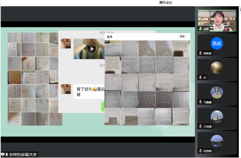Click the 背了好久 chat message bubble
This screenshot has width=241, height=158.
(89, 91)
